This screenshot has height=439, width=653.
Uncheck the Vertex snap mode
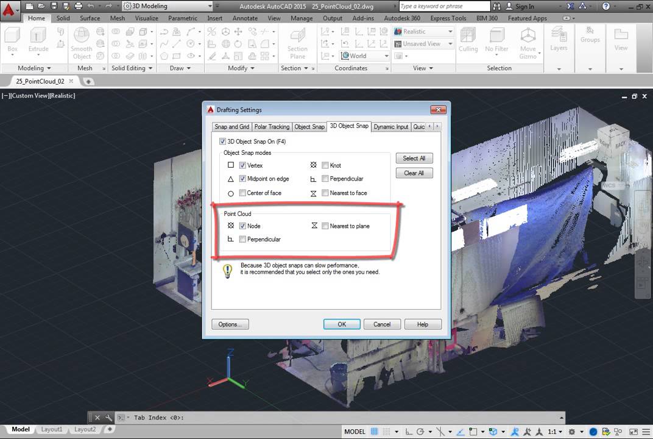242,165
